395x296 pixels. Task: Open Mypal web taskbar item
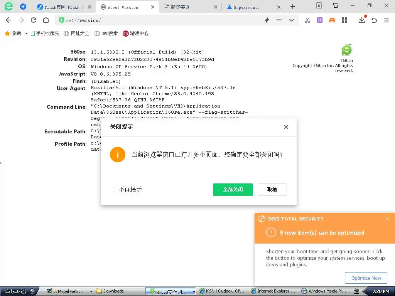pyautogui.click(x=65, y=291)
